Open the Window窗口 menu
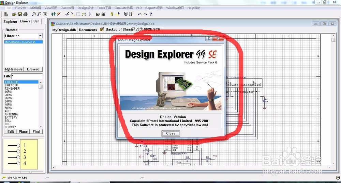Viewport: 341px width, 183px height. (175, 8)
